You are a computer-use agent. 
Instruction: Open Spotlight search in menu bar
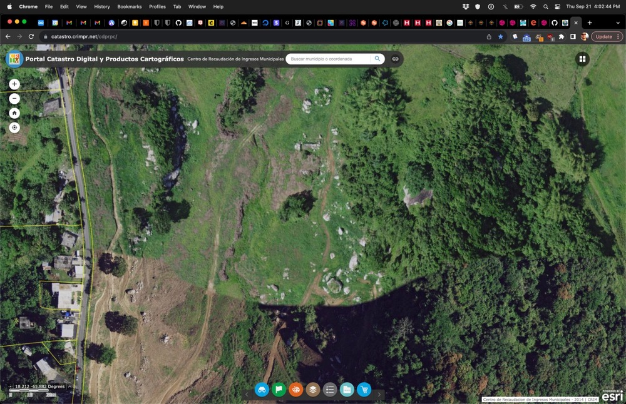[x=545, y=7]
